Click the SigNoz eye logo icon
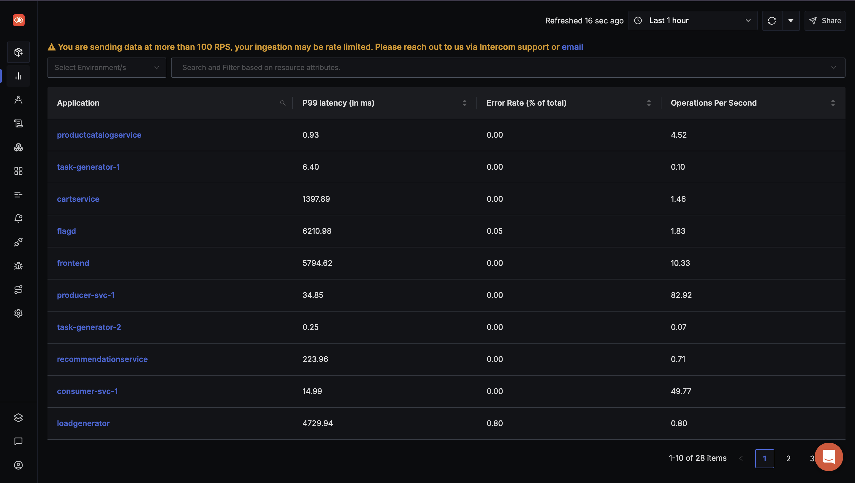 pyautogui.click(x=19, y=20)
